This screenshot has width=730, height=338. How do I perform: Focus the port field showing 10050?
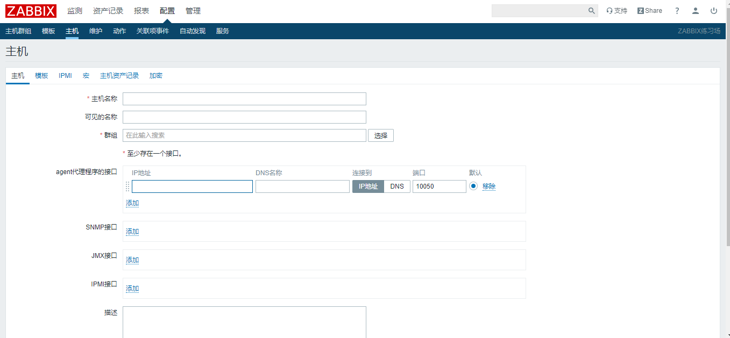pos(440,186)
